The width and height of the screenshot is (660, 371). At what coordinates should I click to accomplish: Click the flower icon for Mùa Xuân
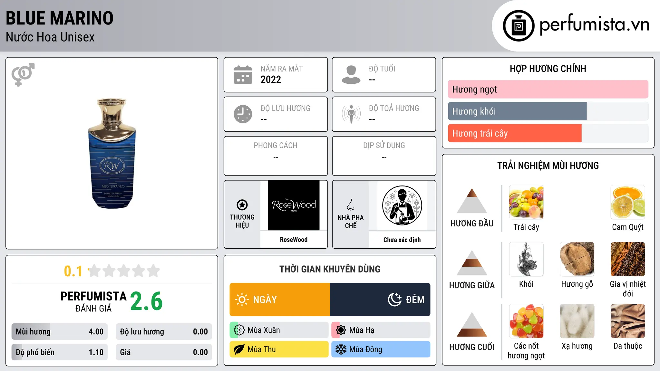(239, 330)
